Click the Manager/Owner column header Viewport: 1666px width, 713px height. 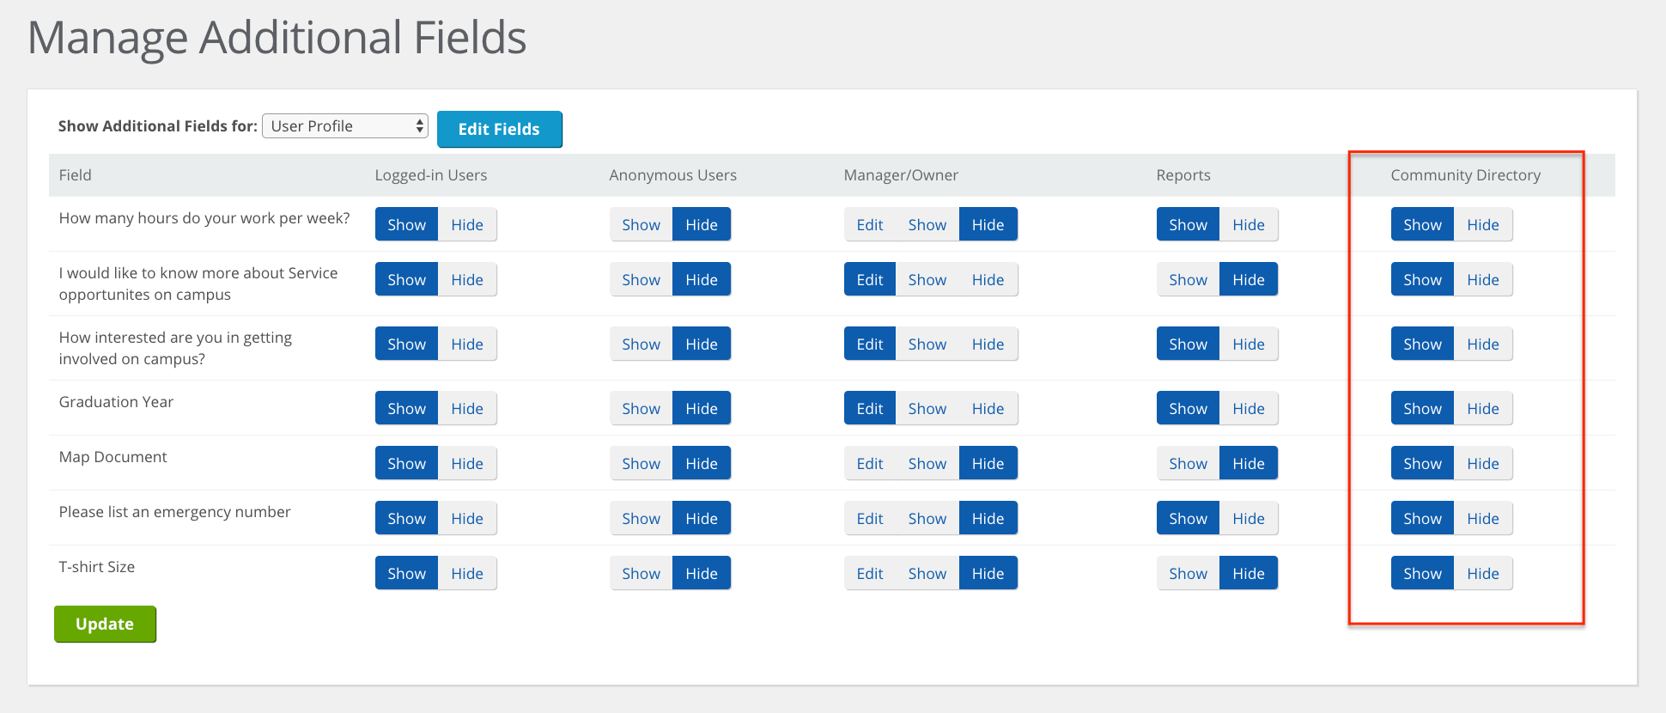click(x=901, y=175)
